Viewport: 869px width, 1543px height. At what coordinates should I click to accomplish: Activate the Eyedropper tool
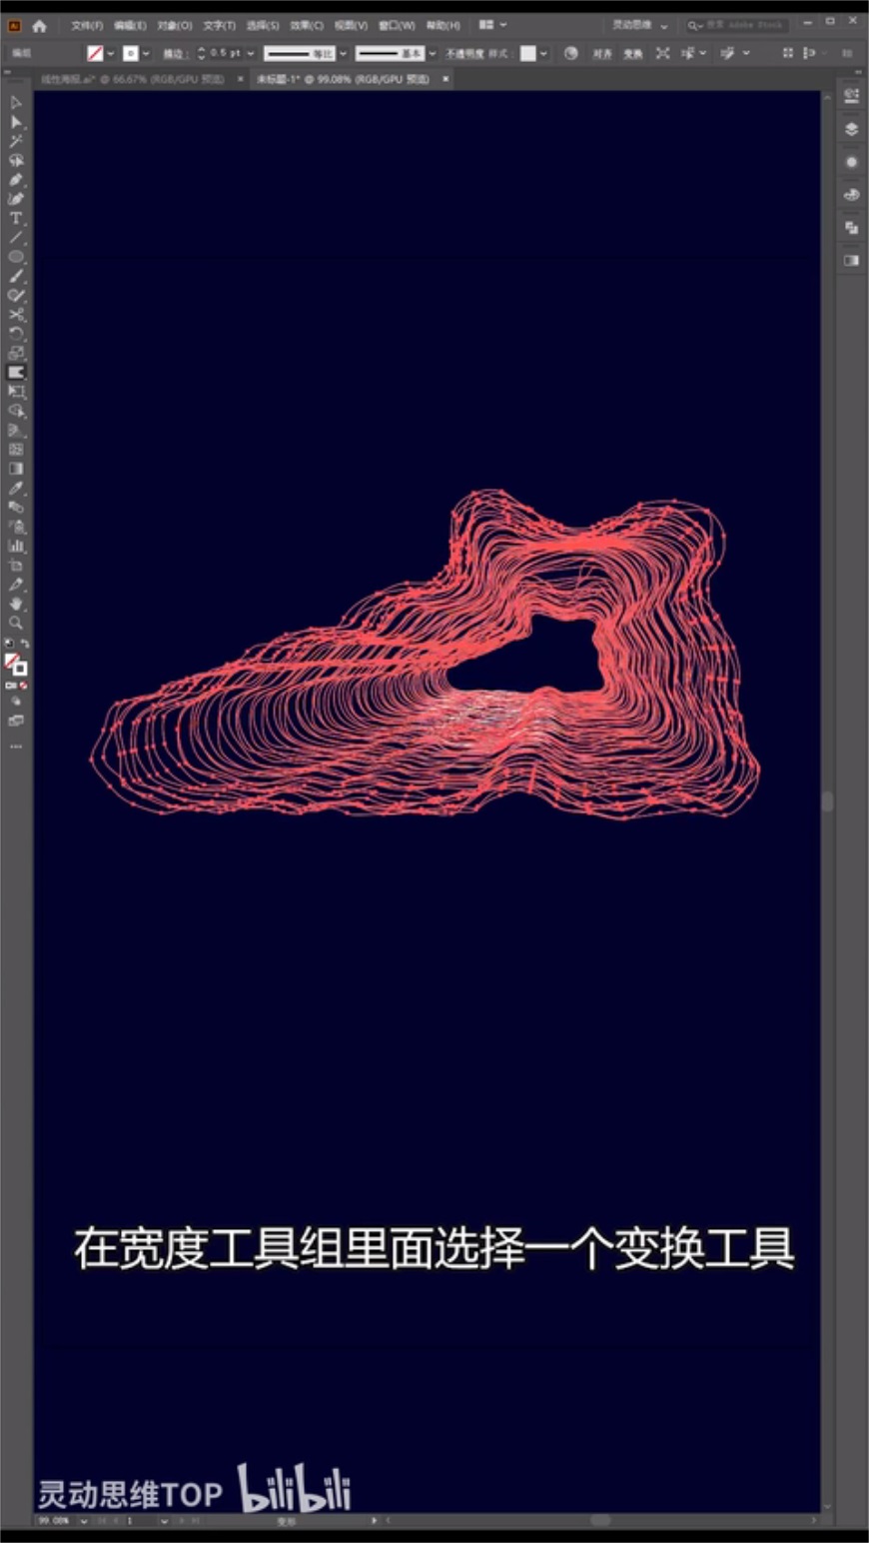point(16,488)
